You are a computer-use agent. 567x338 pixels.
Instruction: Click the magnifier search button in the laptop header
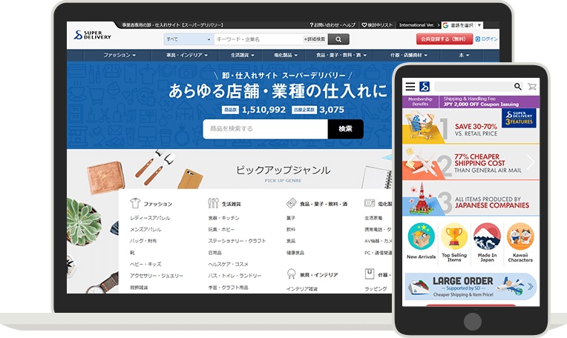pyautogui.click(x=338, y=39)
